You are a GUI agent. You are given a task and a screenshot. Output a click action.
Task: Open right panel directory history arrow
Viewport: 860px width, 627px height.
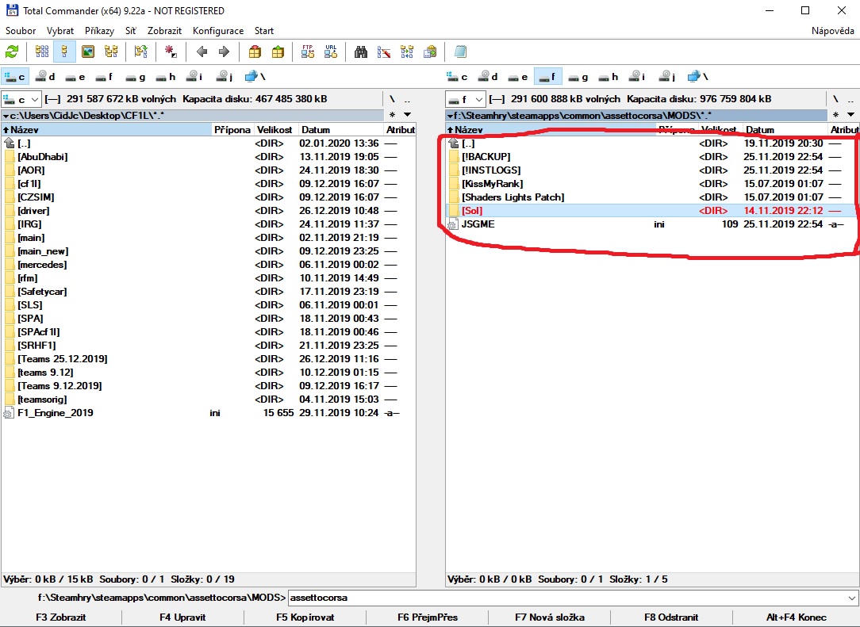[x=850, y=115]
